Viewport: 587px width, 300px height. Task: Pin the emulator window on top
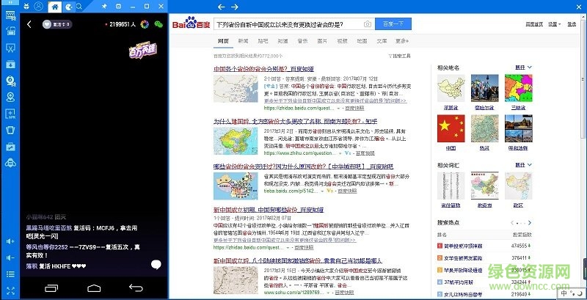point(105,7)
